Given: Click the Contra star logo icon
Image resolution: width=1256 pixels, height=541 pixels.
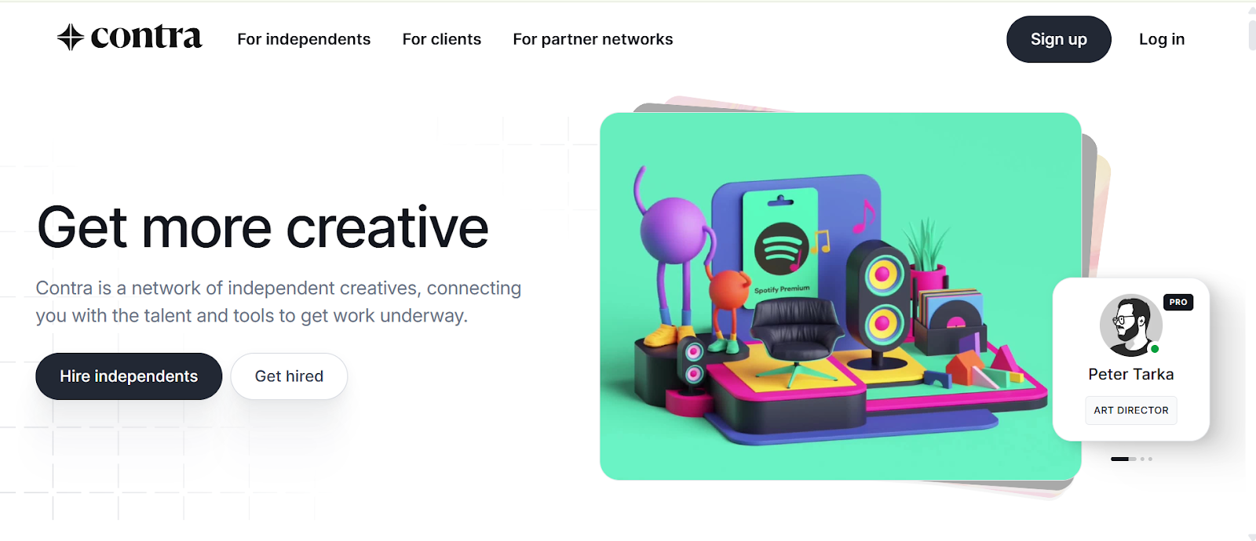Looking at the screenshot, I should pos(71,37).
